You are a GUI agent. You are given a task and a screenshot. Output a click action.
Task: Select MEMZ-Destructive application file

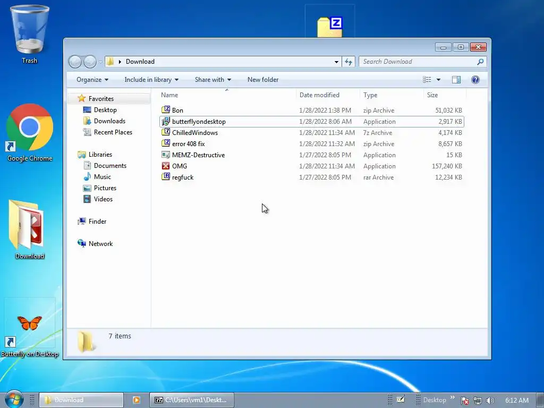[311, 155]
